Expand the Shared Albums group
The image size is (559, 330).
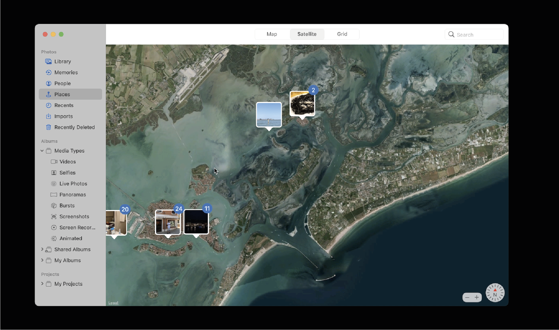[42, 249]
